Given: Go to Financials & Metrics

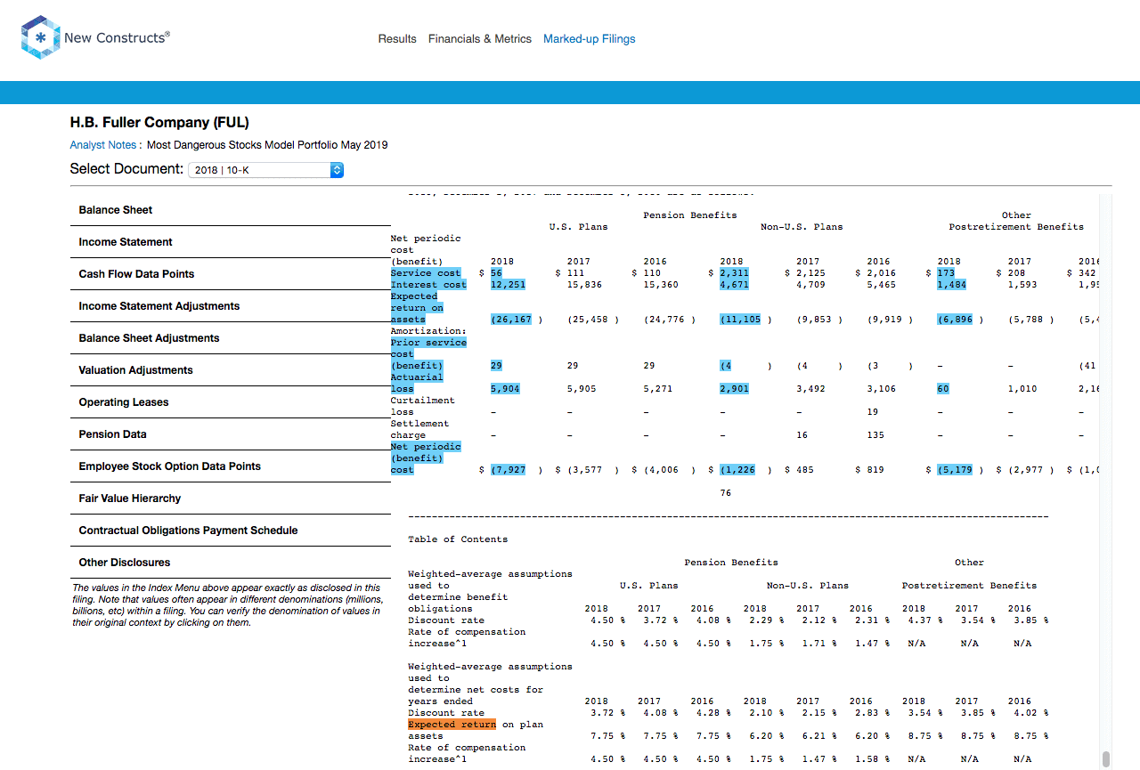Looking at the screenshot, I should (x=480, y=39).
